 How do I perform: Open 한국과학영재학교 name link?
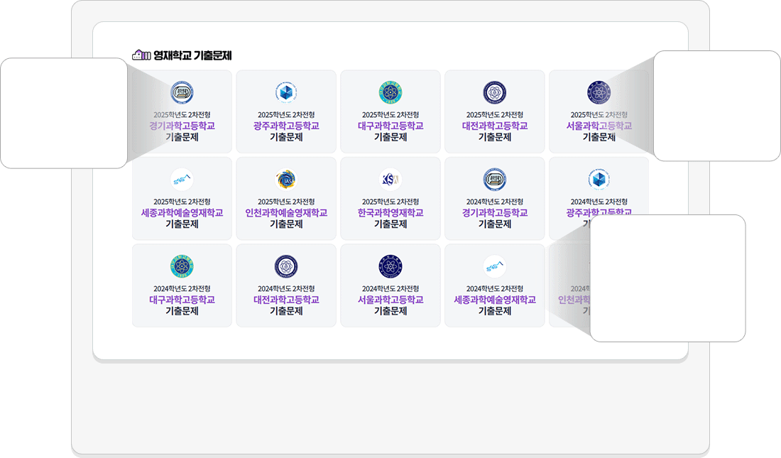[390, 213]
